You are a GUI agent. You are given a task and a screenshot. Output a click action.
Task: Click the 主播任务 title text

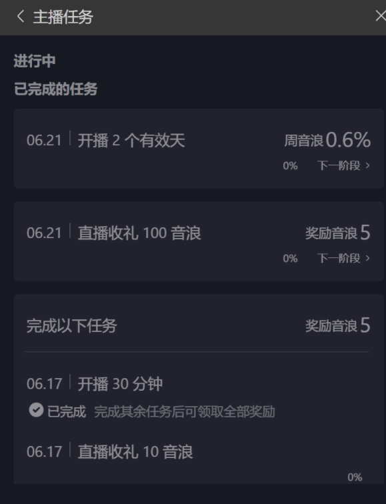(63, 17)
